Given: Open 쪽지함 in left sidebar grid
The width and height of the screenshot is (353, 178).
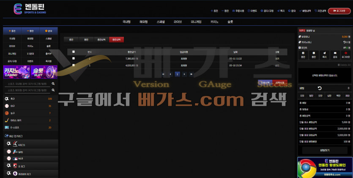Looking at the screenshot, I should point(49,61).
